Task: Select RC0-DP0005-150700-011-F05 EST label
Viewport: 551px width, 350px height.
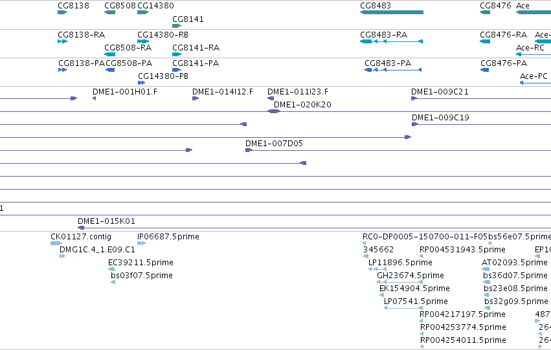Action: coord(425,237)
